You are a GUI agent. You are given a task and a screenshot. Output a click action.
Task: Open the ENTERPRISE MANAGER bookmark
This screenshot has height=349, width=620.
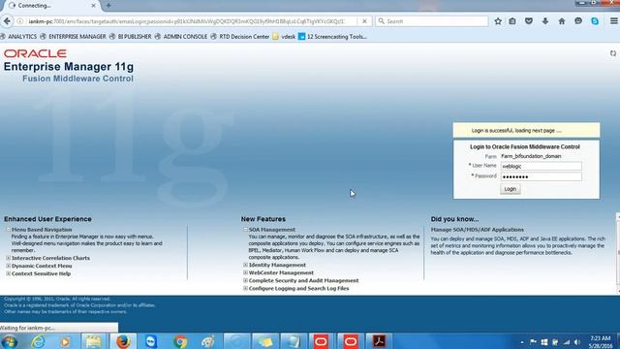[x=74, y=37]
